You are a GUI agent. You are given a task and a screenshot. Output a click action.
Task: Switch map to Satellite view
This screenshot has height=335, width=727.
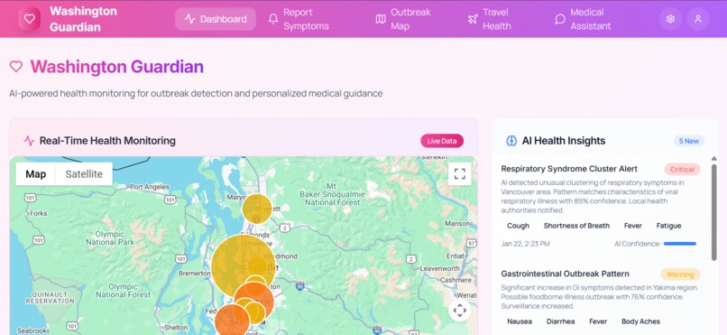(84, 174)
